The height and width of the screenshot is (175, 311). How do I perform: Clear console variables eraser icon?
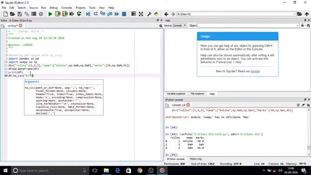point(303,105)
